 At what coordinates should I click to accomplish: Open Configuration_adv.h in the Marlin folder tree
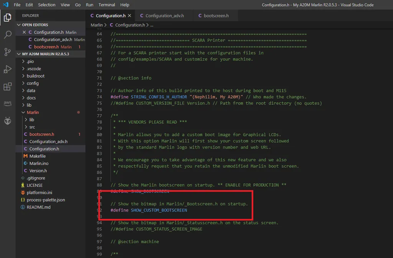coord(51,141)
